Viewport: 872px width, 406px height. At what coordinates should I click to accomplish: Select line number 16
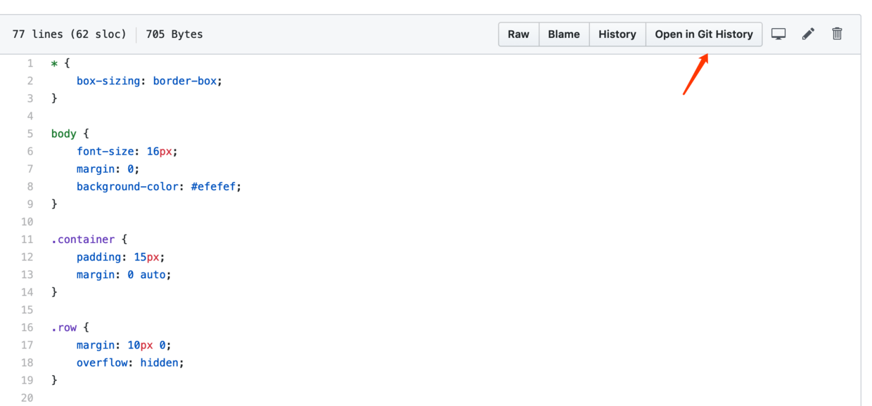(27, 327)
